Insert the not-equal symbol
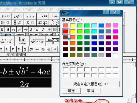The width and height of the screenshot is (137, 103). point(43,30)
